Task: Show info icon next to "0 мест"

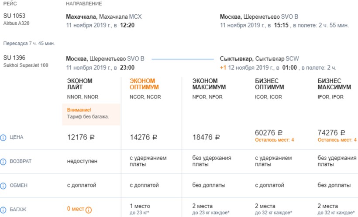Action: [89, 210]
